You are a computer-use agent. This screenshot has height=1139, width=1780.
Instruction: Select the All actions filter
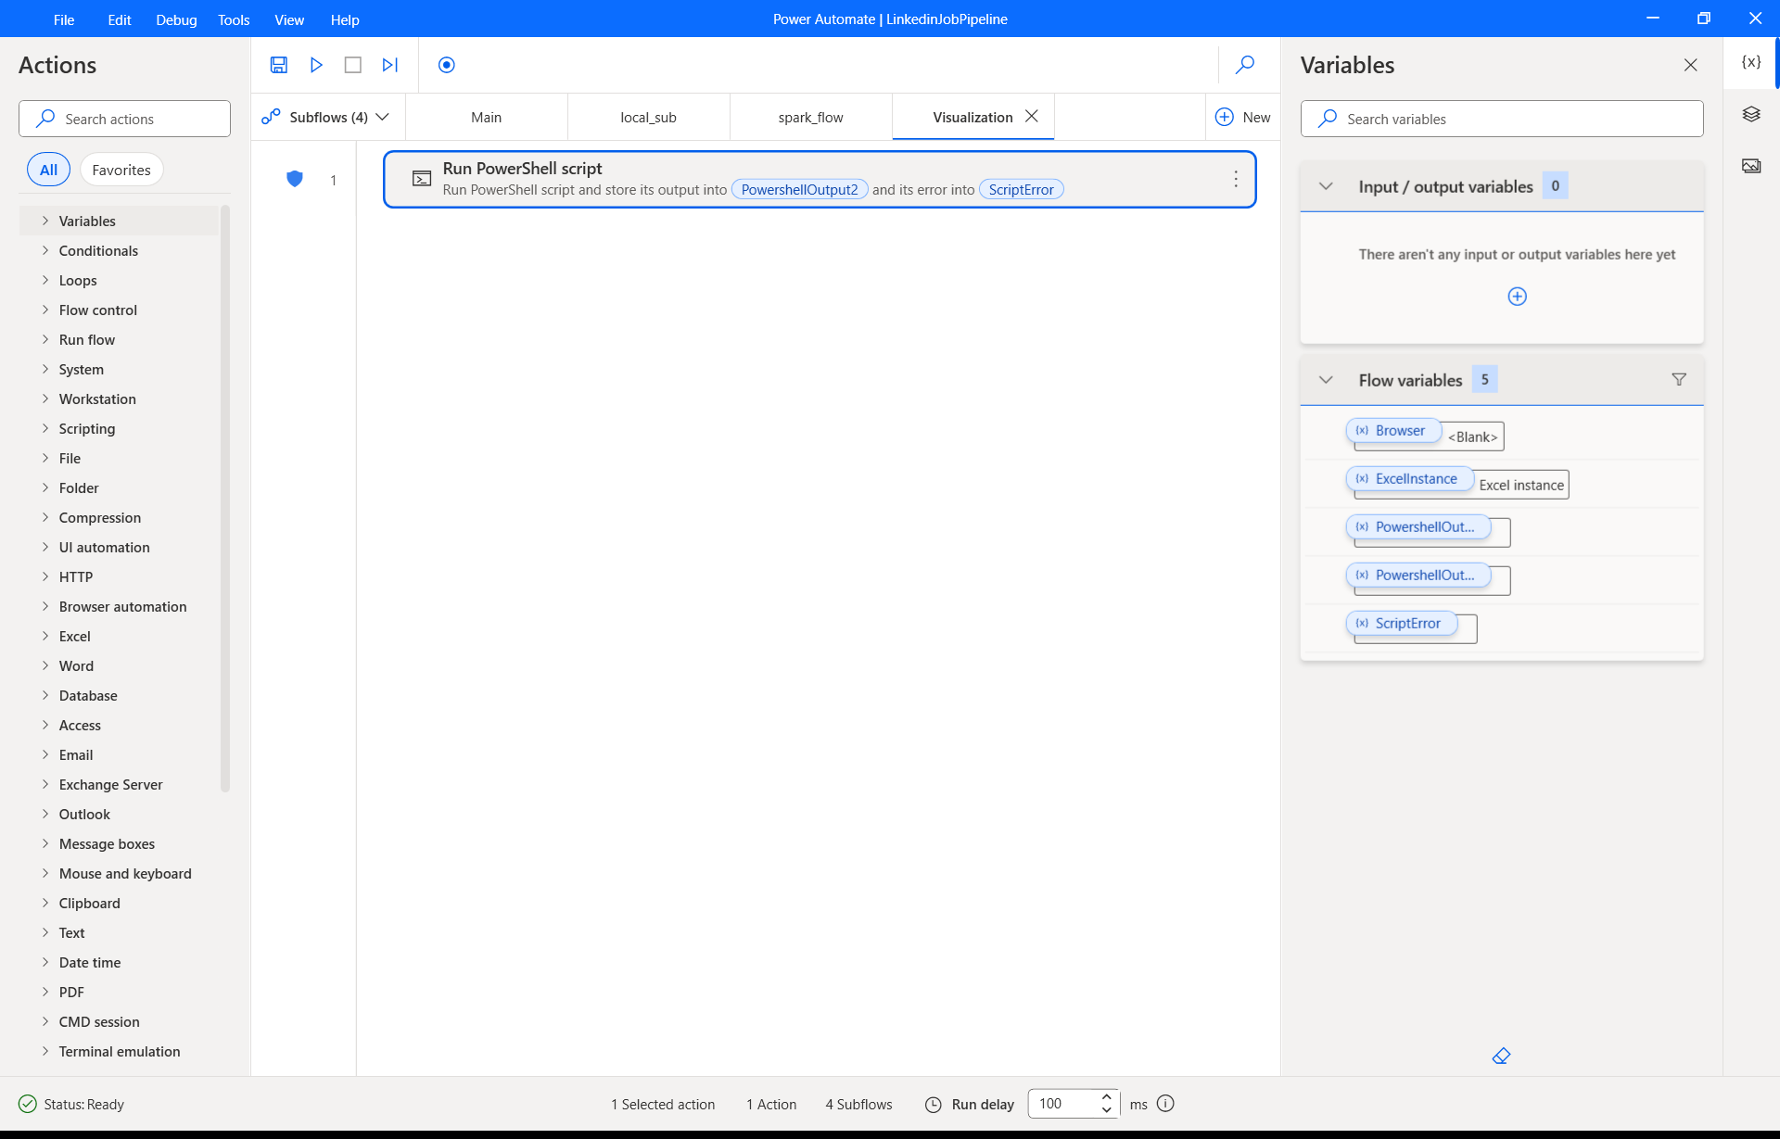(49, 170)
